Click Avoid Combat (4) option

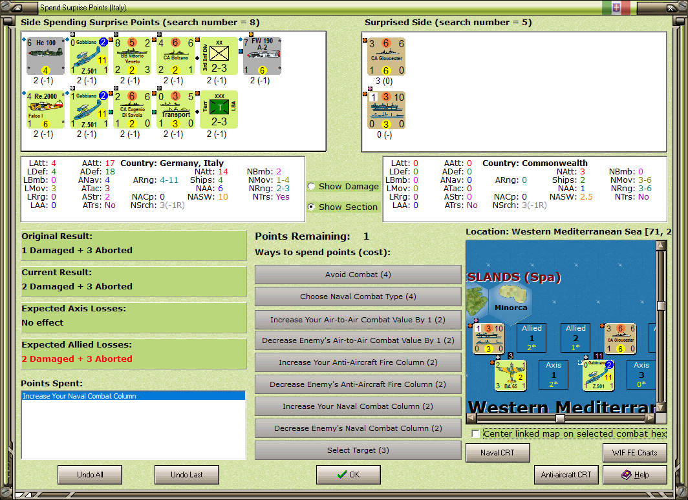358,275
